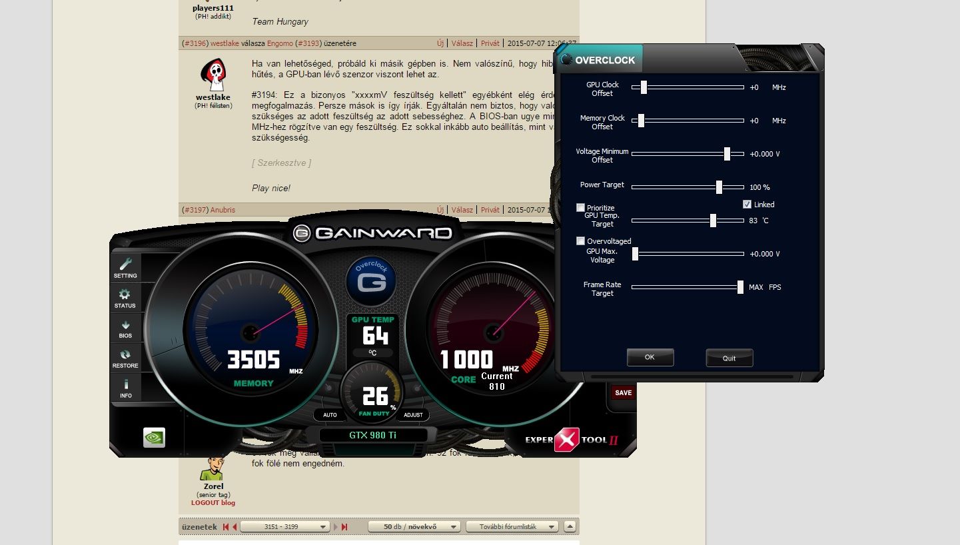
Task: Open the westlake username link beside avatar
Action: pos(213,97)
